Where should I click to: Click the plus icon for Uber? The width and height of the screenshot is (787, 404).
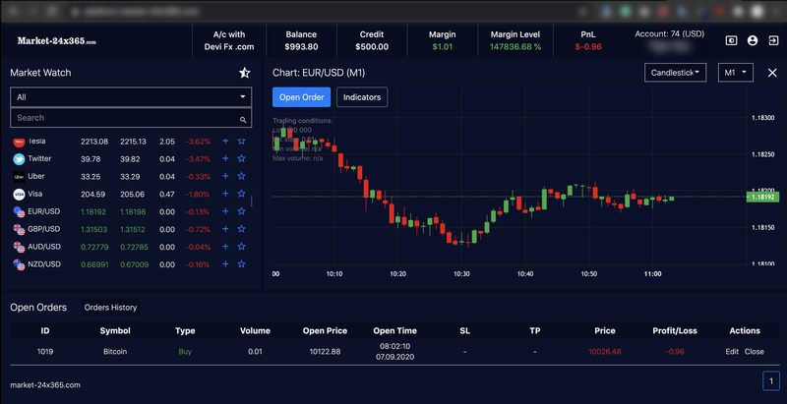point(225,176)
